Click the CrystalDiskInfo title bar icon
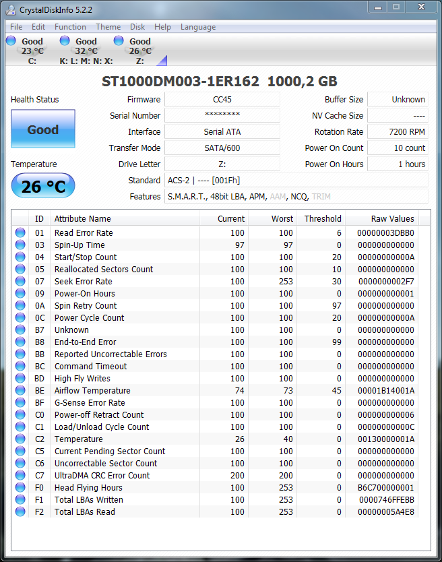 pyautogui.click(x=11, y=10)
